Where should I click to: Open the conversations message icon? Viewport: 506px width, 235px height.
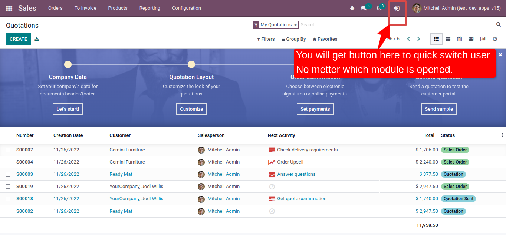click(364, 8)
